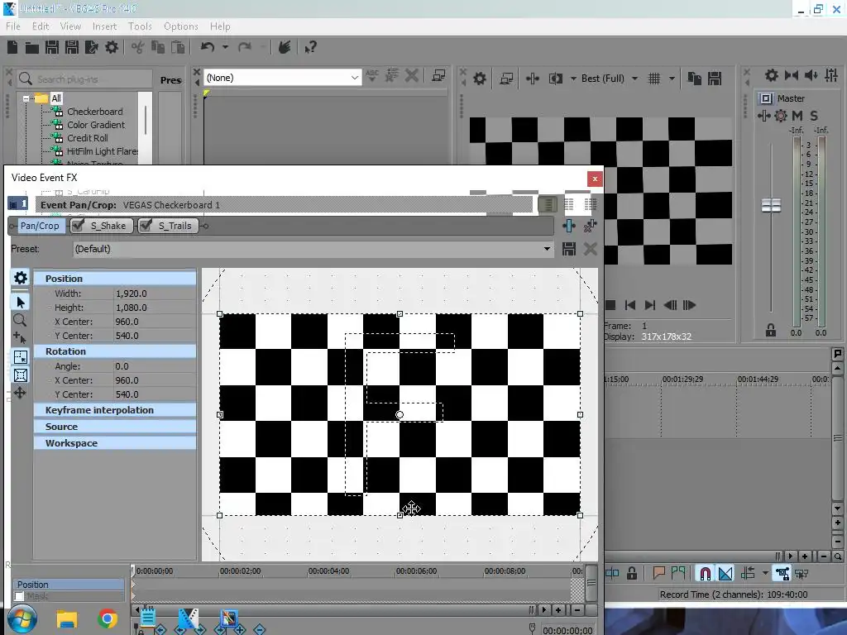
Task: Click the Angle value 0.0 field
Action: (155, 366)
